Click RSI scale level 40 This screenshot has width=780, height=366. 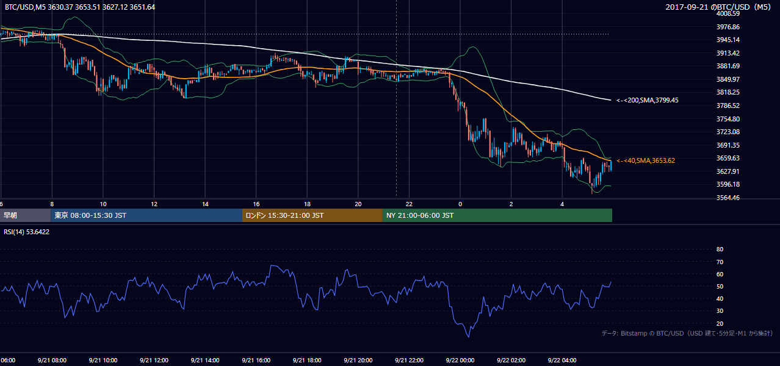click(x=720, y=298)
